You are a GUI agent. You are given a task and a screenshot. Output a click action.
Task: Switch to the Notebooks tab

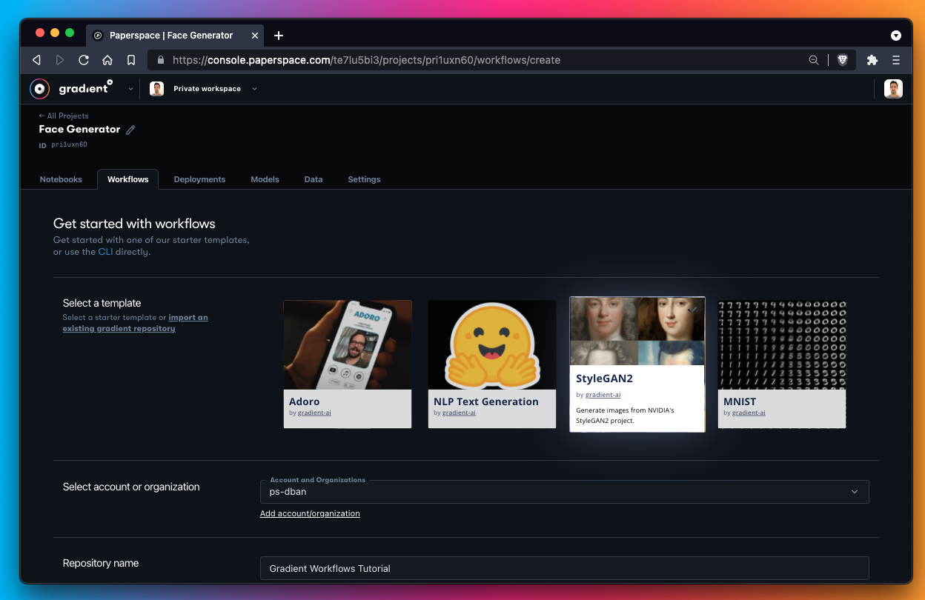tap(61, 179)
